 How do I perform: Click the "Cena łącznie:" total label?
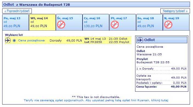coord(147,86)
